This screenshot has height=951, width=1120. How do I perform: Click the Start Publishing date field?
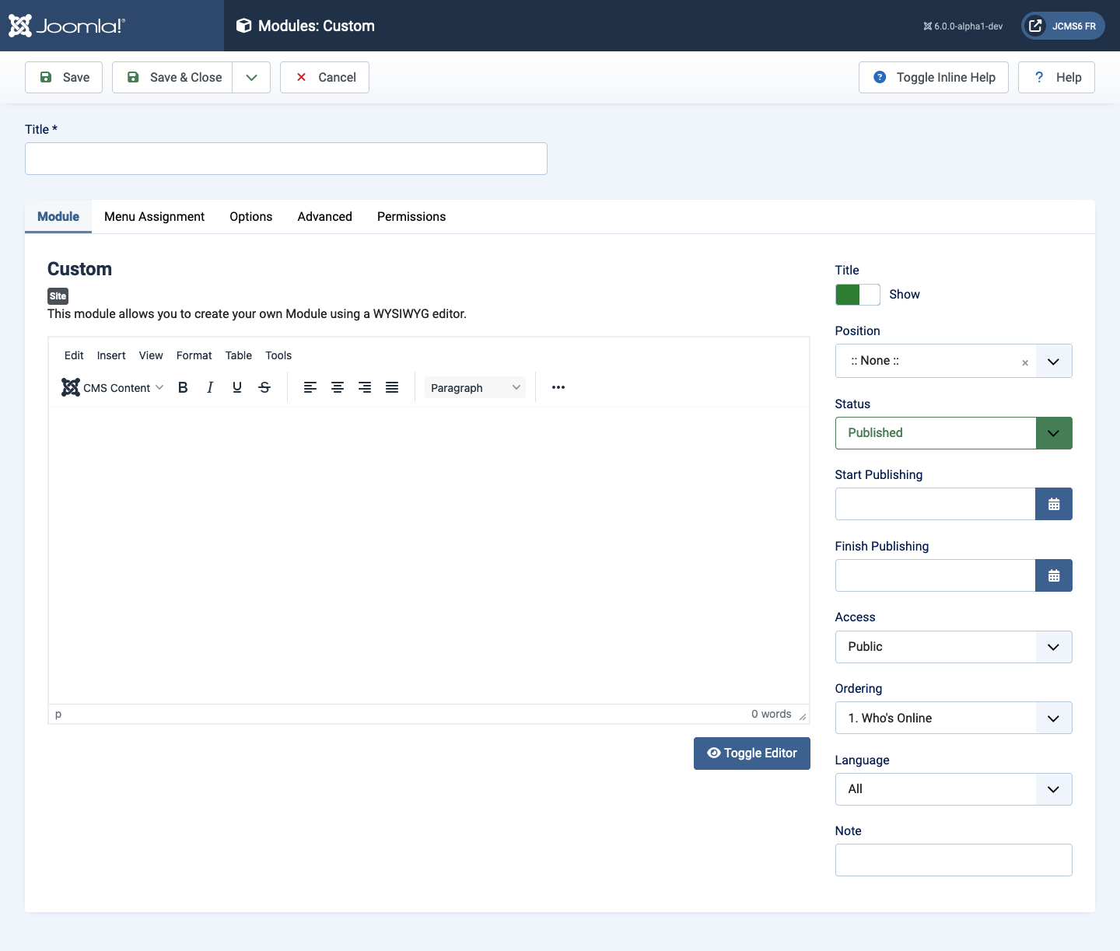pyautogui.click(x=935, y=504)
